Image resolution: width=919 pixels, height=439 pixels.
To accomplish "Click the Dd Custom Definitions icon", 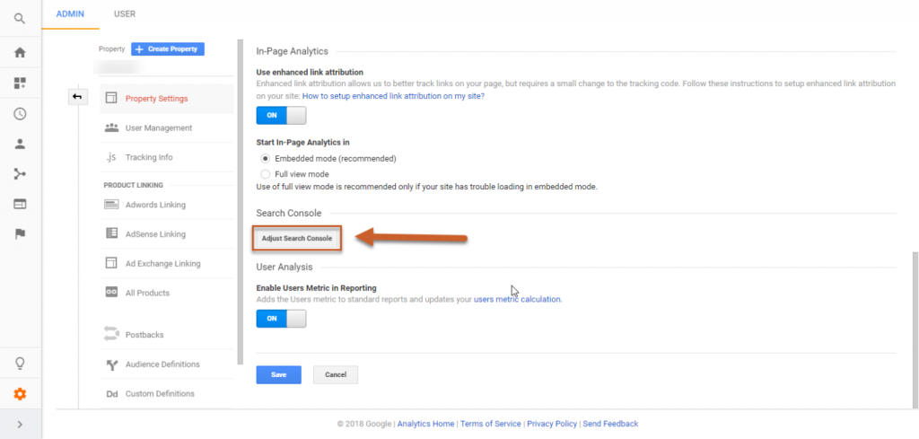I will (x=111, y=394).
